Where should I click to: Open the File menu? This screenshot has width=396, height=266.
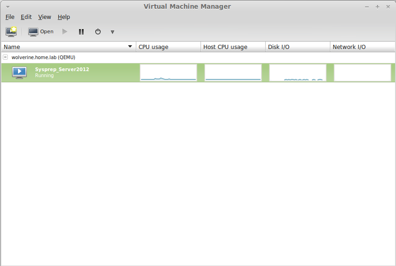10,17
